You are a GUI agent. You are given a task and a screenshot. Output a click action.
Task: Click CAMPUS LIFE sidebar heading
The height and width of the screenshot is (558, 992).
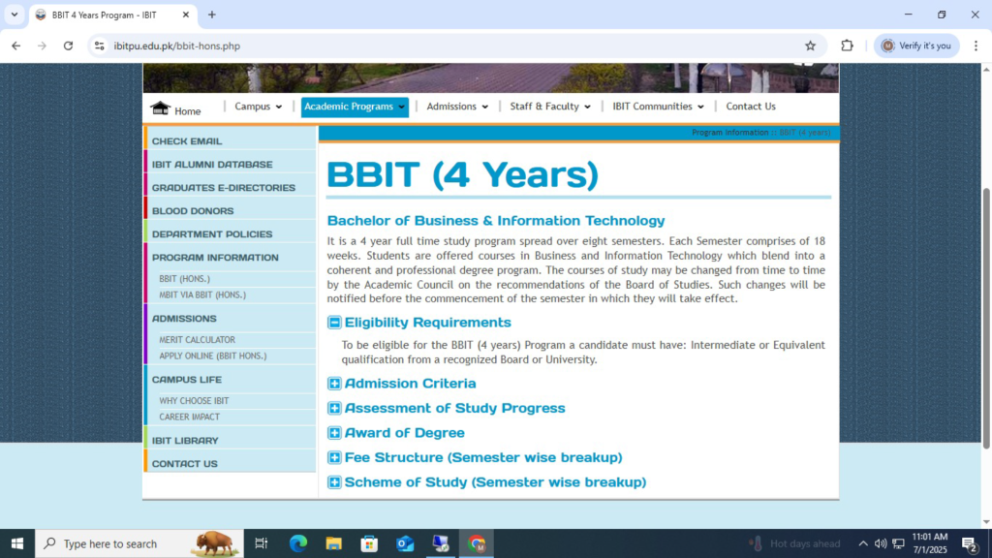[187, 380]
